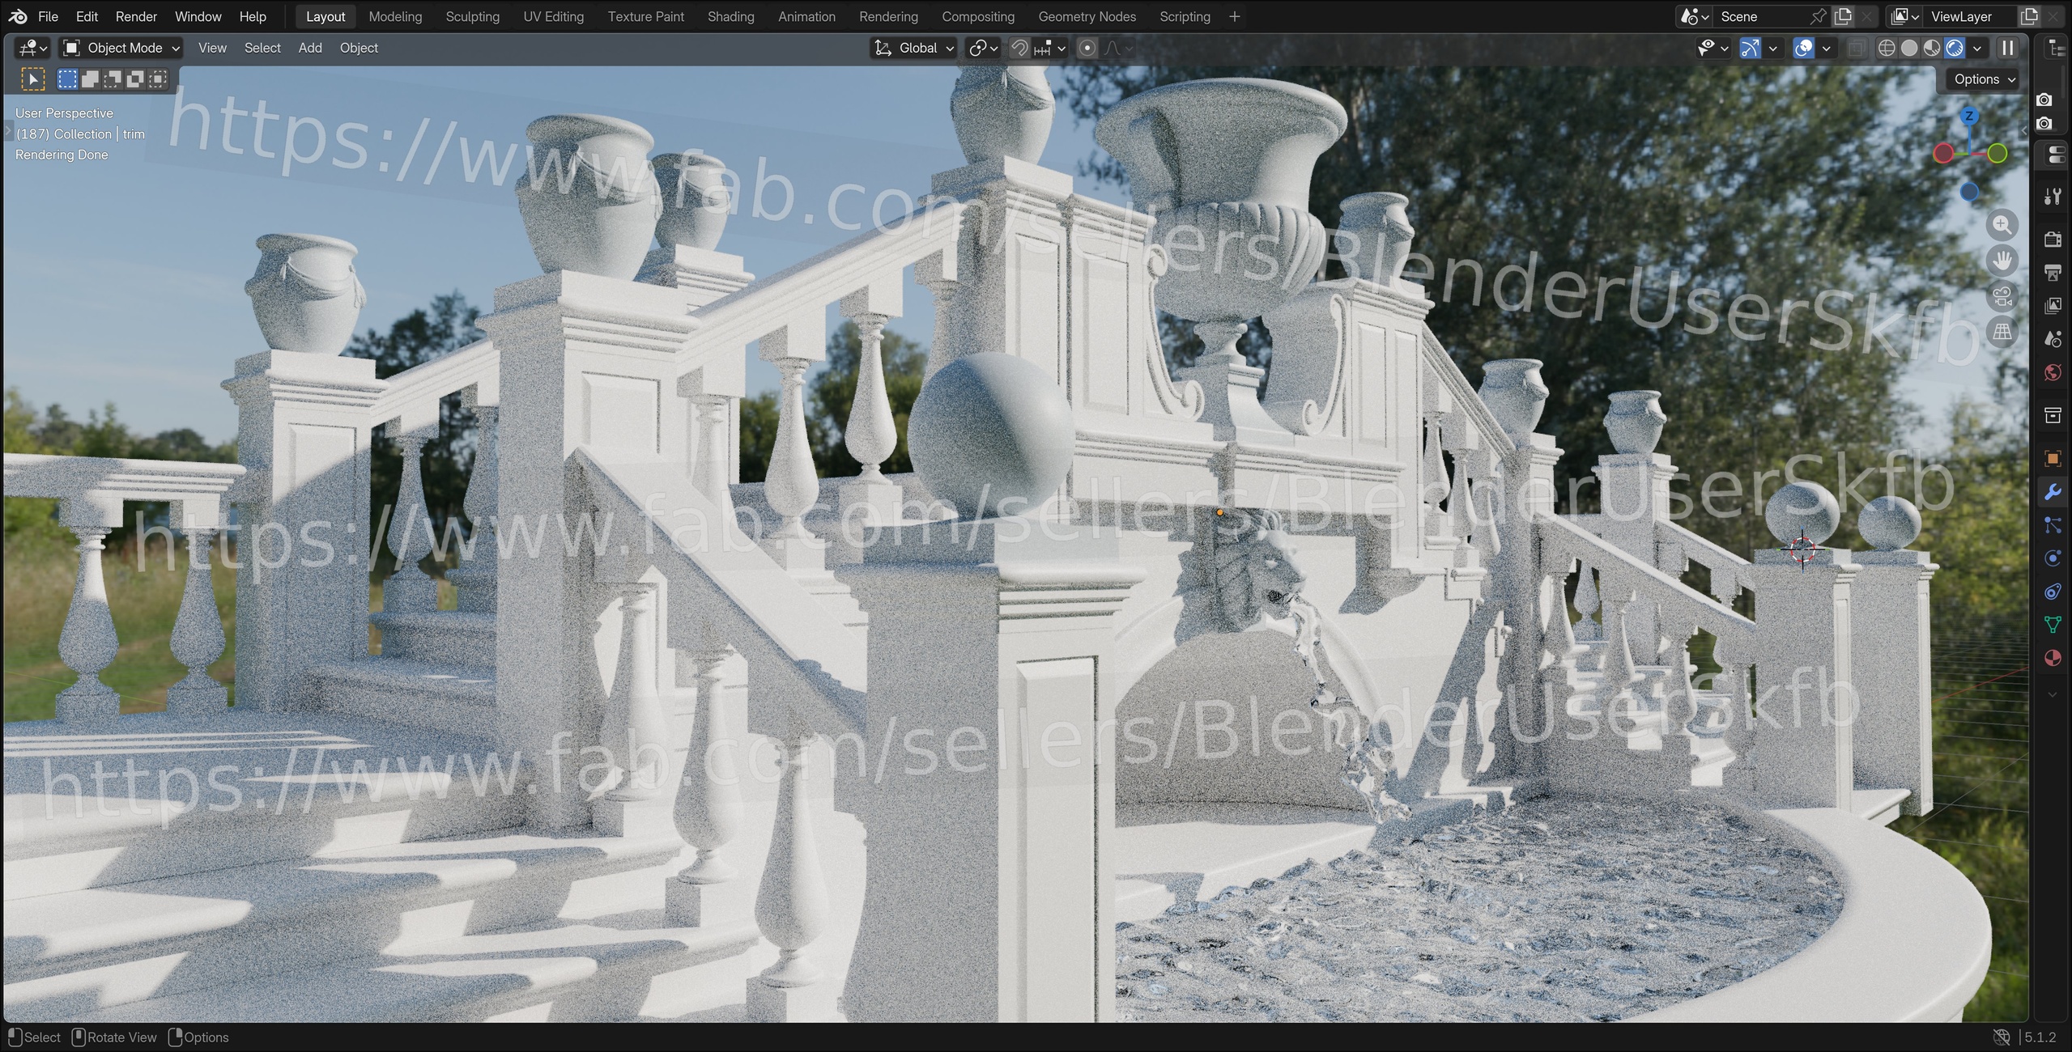Select the Select Box tool
2072x1052 pixels.
click(32, 79)
